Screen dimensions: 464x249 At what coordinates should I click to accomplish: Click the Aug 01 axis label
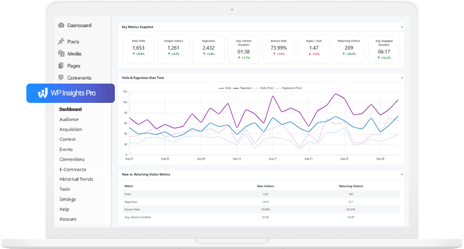pos(129,159)
